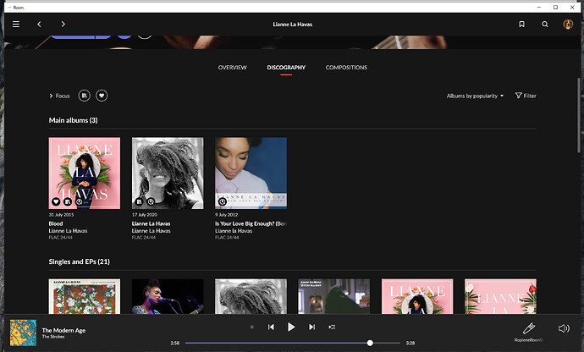Click '17 July 2020' release date
Viewport: 584px width, 352px height.
coord(145,215)
